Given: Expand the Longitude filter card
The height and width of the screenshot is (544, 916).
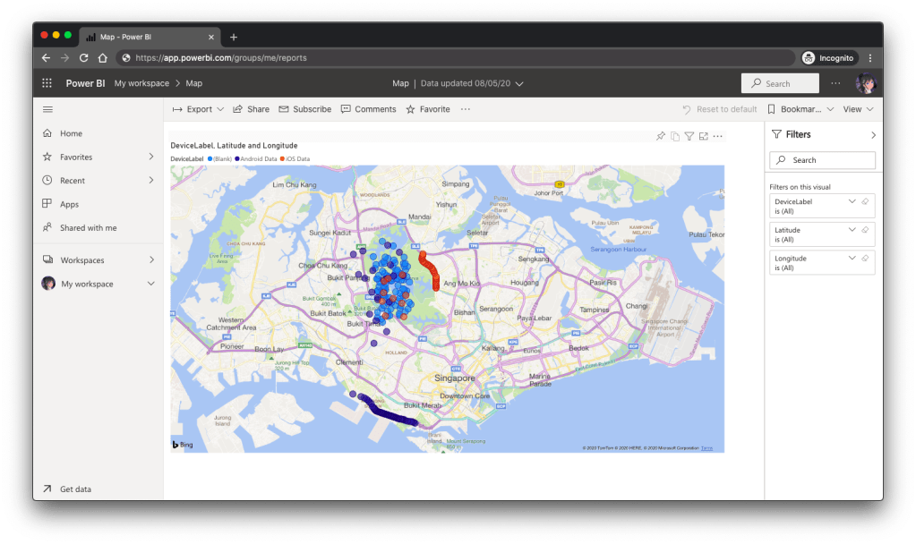Looking at the screenshot, I should (852, 259).
